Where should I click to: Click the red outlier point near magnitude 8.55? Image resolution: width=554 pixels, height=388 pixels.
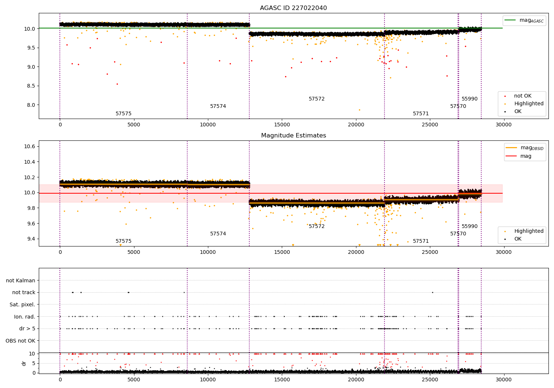point(117,84)
